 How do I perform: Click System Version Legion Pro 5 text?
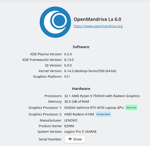coord(80,132)
